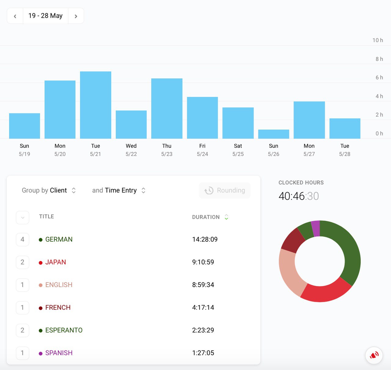Click the purple Spanish donut segment
Image resolution: width=391 pixels, height=370 pixels.
pyautogui.click(x=316, y=228)
